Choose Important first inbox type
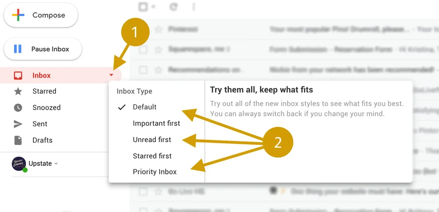439x212 pixels. (156, 123)
